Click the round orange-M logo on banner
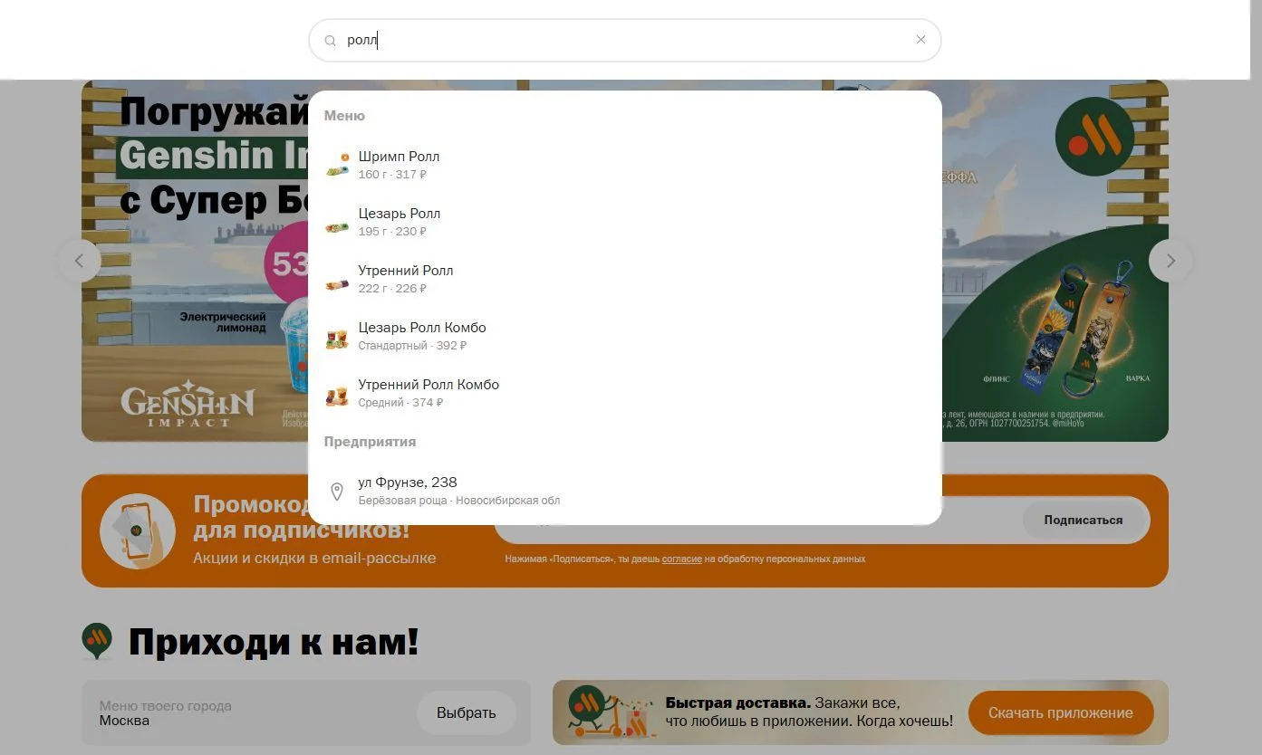 pyautogui.click(x=1094, y=137)
